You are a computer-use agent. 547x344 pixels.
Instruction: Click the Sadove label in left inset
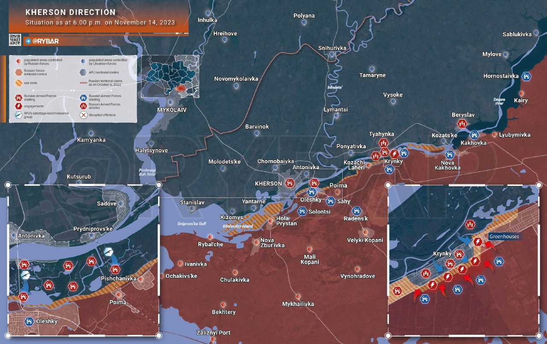point(106,203)
